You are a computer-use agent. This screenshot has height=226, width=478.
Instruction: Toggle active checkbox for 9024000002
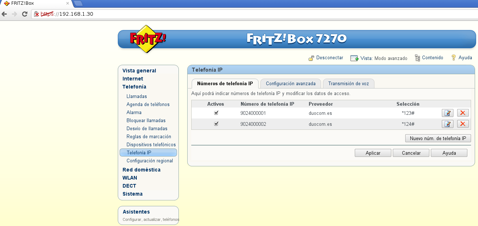tap(216, 124)
